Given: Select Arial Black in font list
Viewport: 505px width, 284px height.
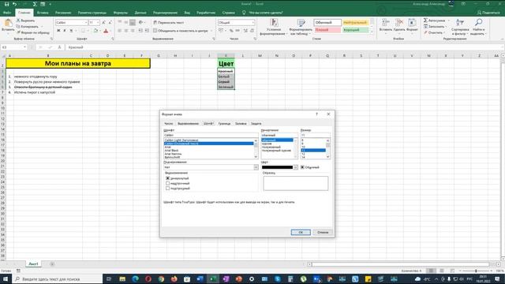Looking at the screenshot, I should (171, 151).
